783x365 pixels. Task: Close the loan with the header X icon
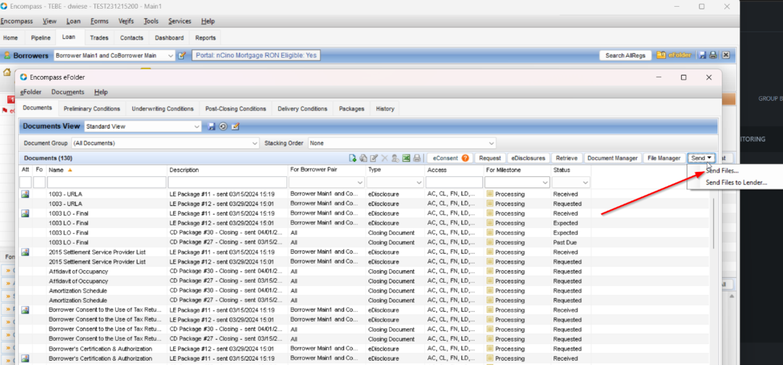725,55
